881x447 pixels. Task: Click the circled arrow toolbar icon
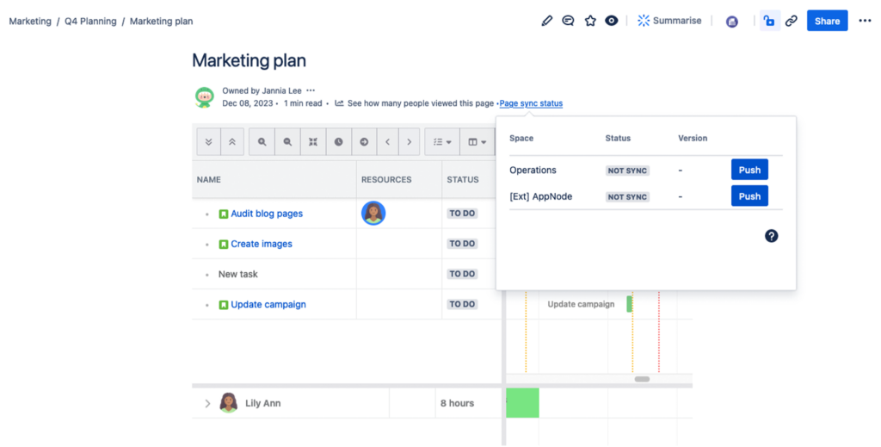pos(364,142)
